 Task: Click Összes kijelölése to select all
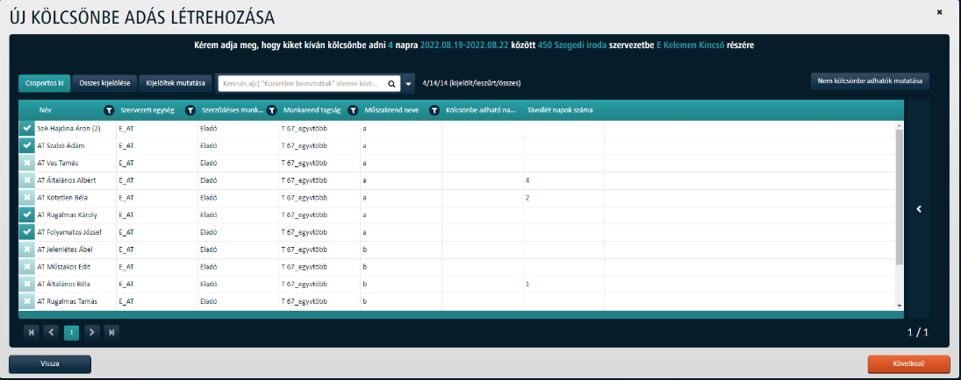pos(105,83)
